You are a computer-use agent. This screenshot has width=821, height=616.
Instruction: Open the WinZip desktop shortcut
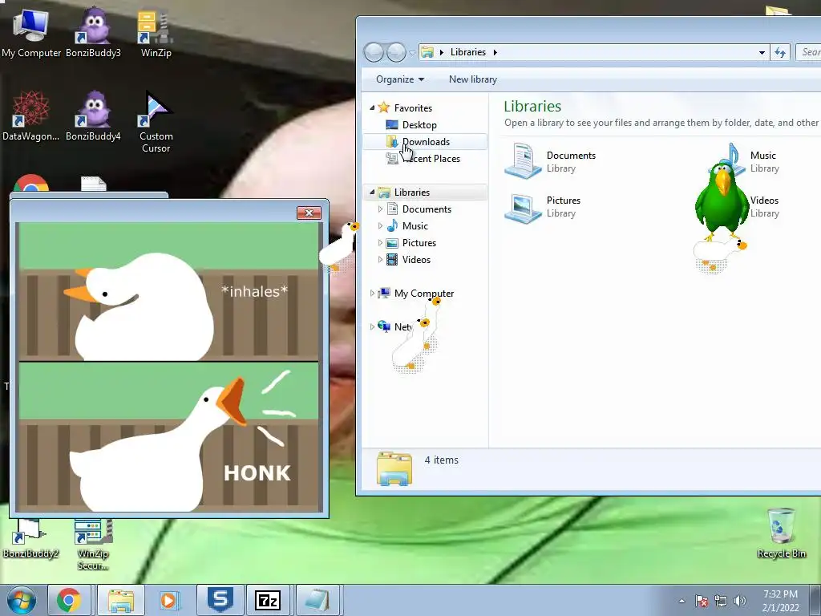[x=156, y=32]
